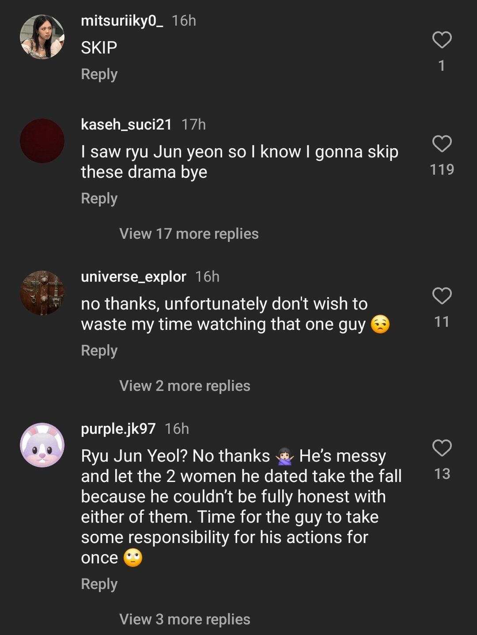Visit purple.jk97 username profile

(118, 429)
